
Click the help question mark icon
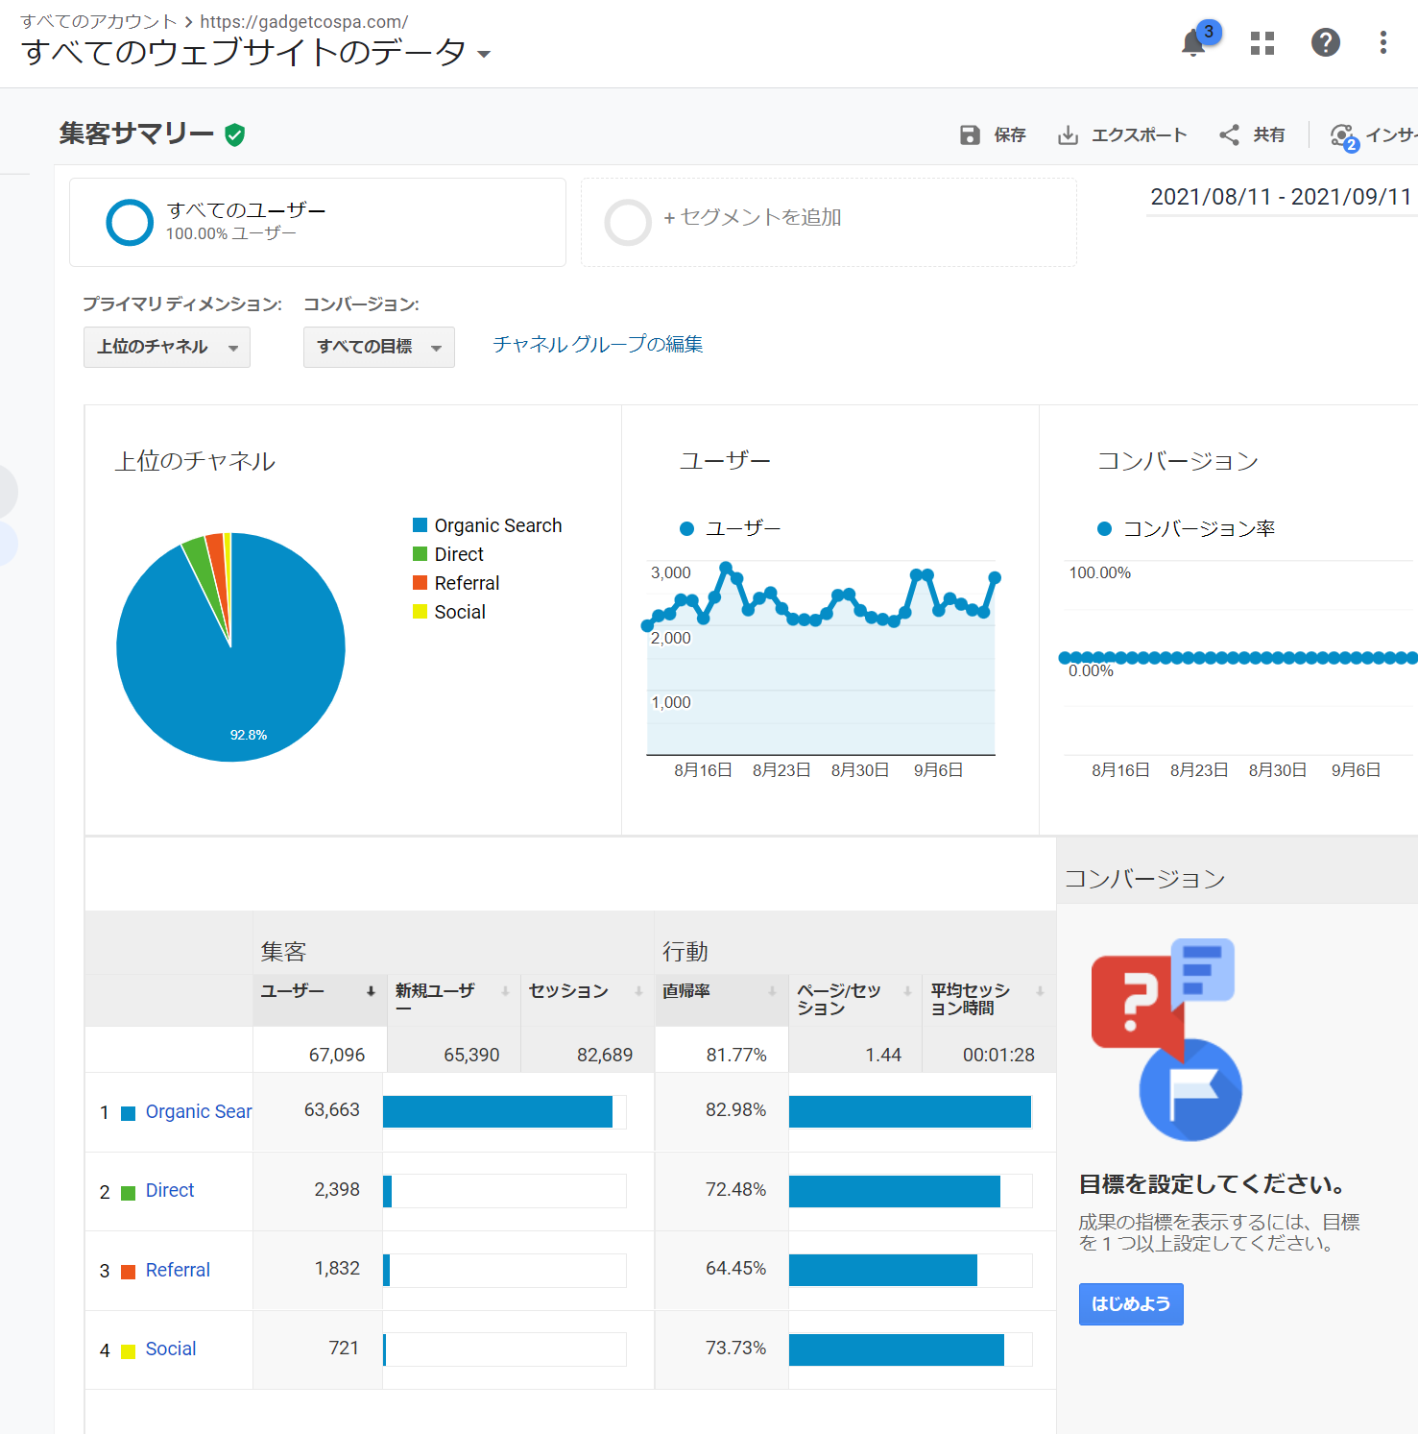tap(1325, 42)
